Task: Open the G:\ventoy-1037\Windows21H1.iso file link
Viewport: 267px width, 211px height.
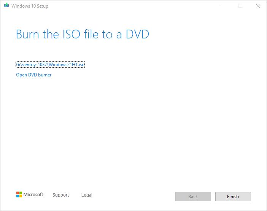Action: 50,65
